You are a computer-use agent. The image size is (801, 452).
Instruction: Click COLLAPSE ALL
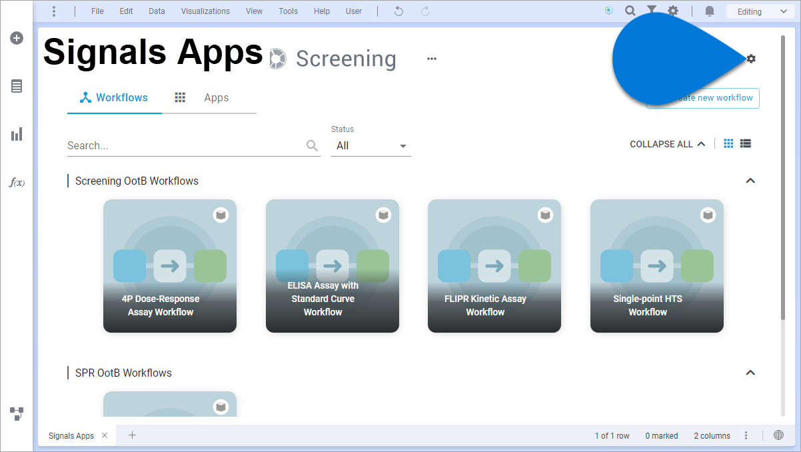tap(667, 144)
